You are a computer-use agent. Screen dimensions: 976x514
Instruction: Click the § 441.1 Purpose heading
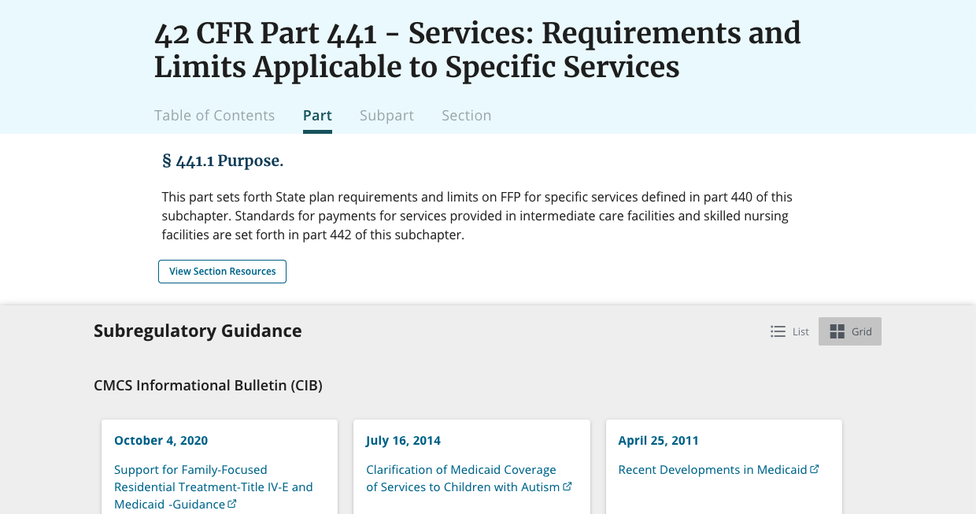point(223,161)
